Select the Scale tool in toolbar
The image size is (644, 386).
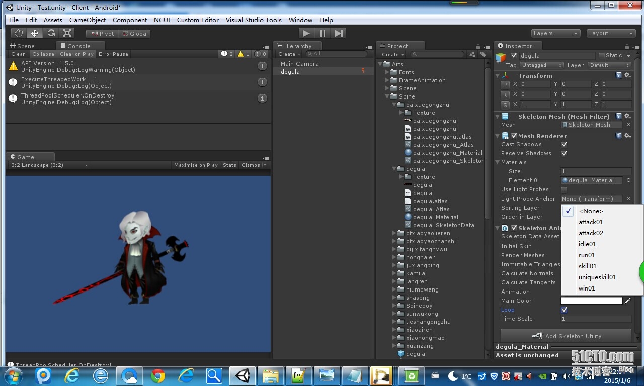point(67,33)
